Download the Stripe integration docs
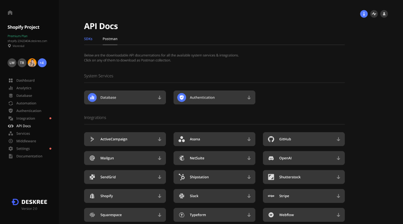403x224 pixels. click(304, 196)
